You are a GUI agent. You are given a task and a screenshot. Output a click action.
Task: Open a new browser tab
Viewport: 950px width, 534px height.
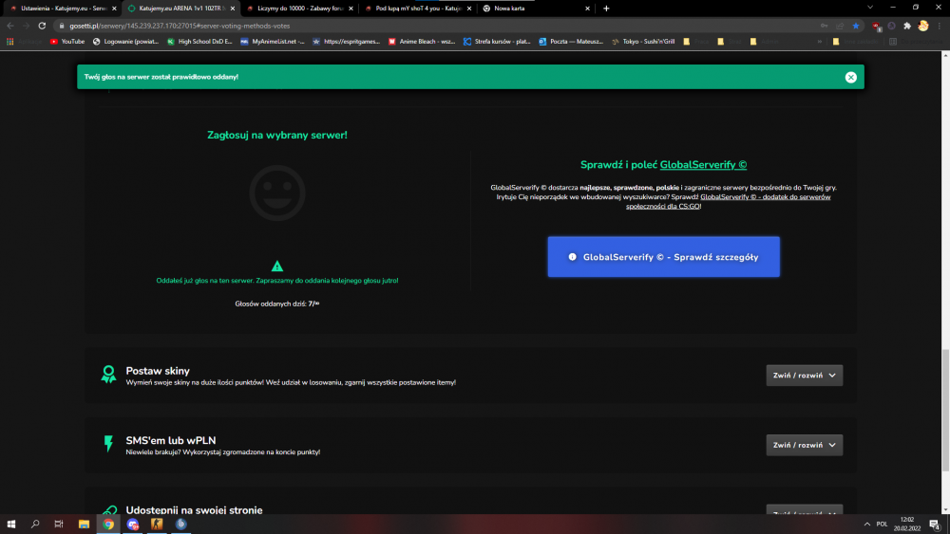point(606,9)
